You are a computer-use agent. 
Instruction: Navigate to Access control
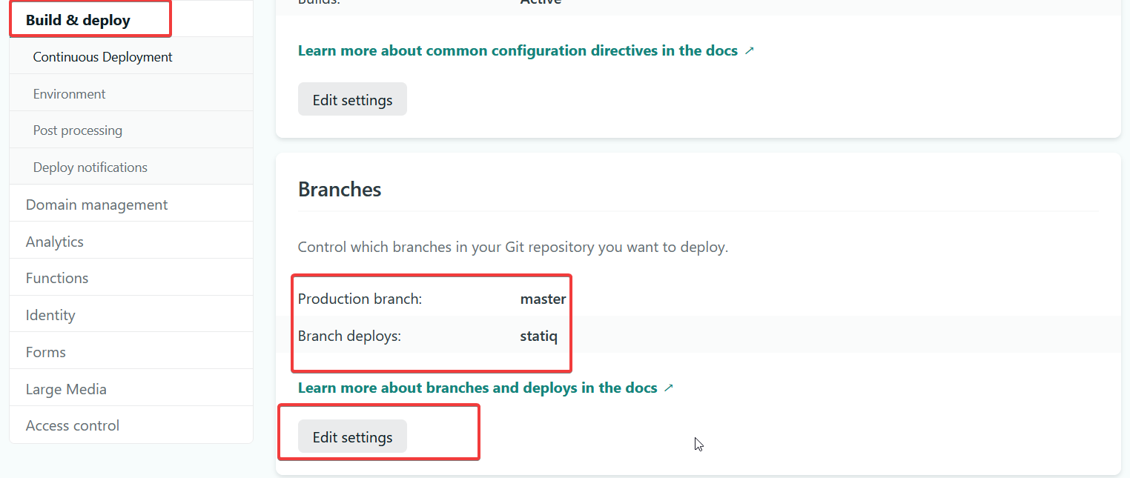[x=72, y=425]
